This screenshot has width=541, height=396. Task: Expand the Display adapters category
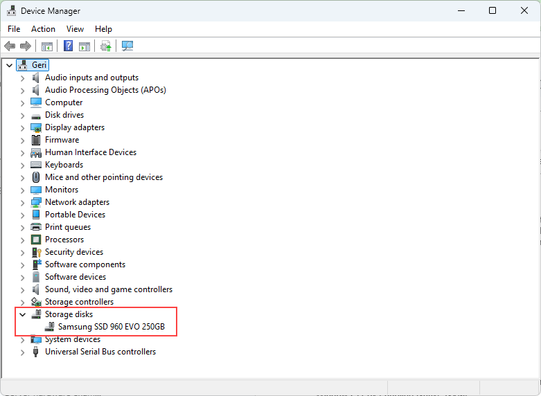coord(22,127)
